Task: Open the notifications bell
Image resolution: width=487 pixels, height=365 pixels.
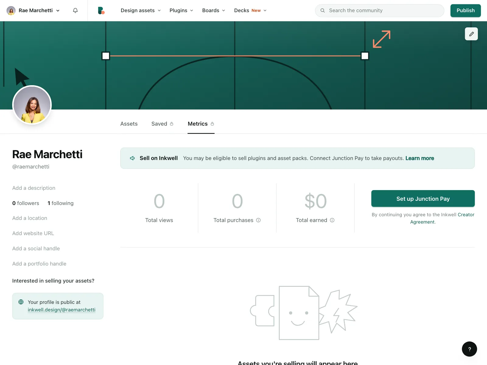Action: point(75,10)
